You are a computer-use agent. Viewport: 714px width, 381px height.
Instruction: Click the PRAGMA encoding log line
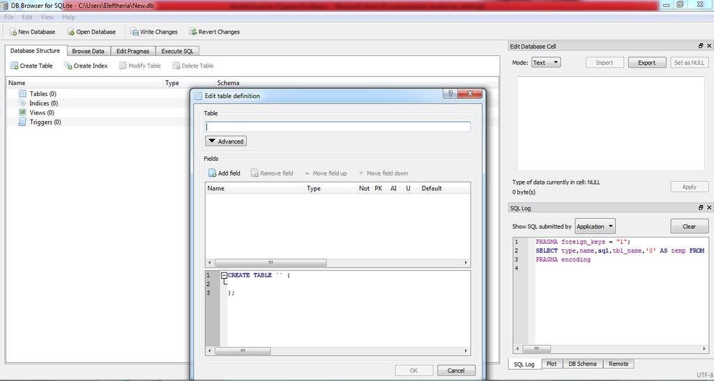click(563, 260)
